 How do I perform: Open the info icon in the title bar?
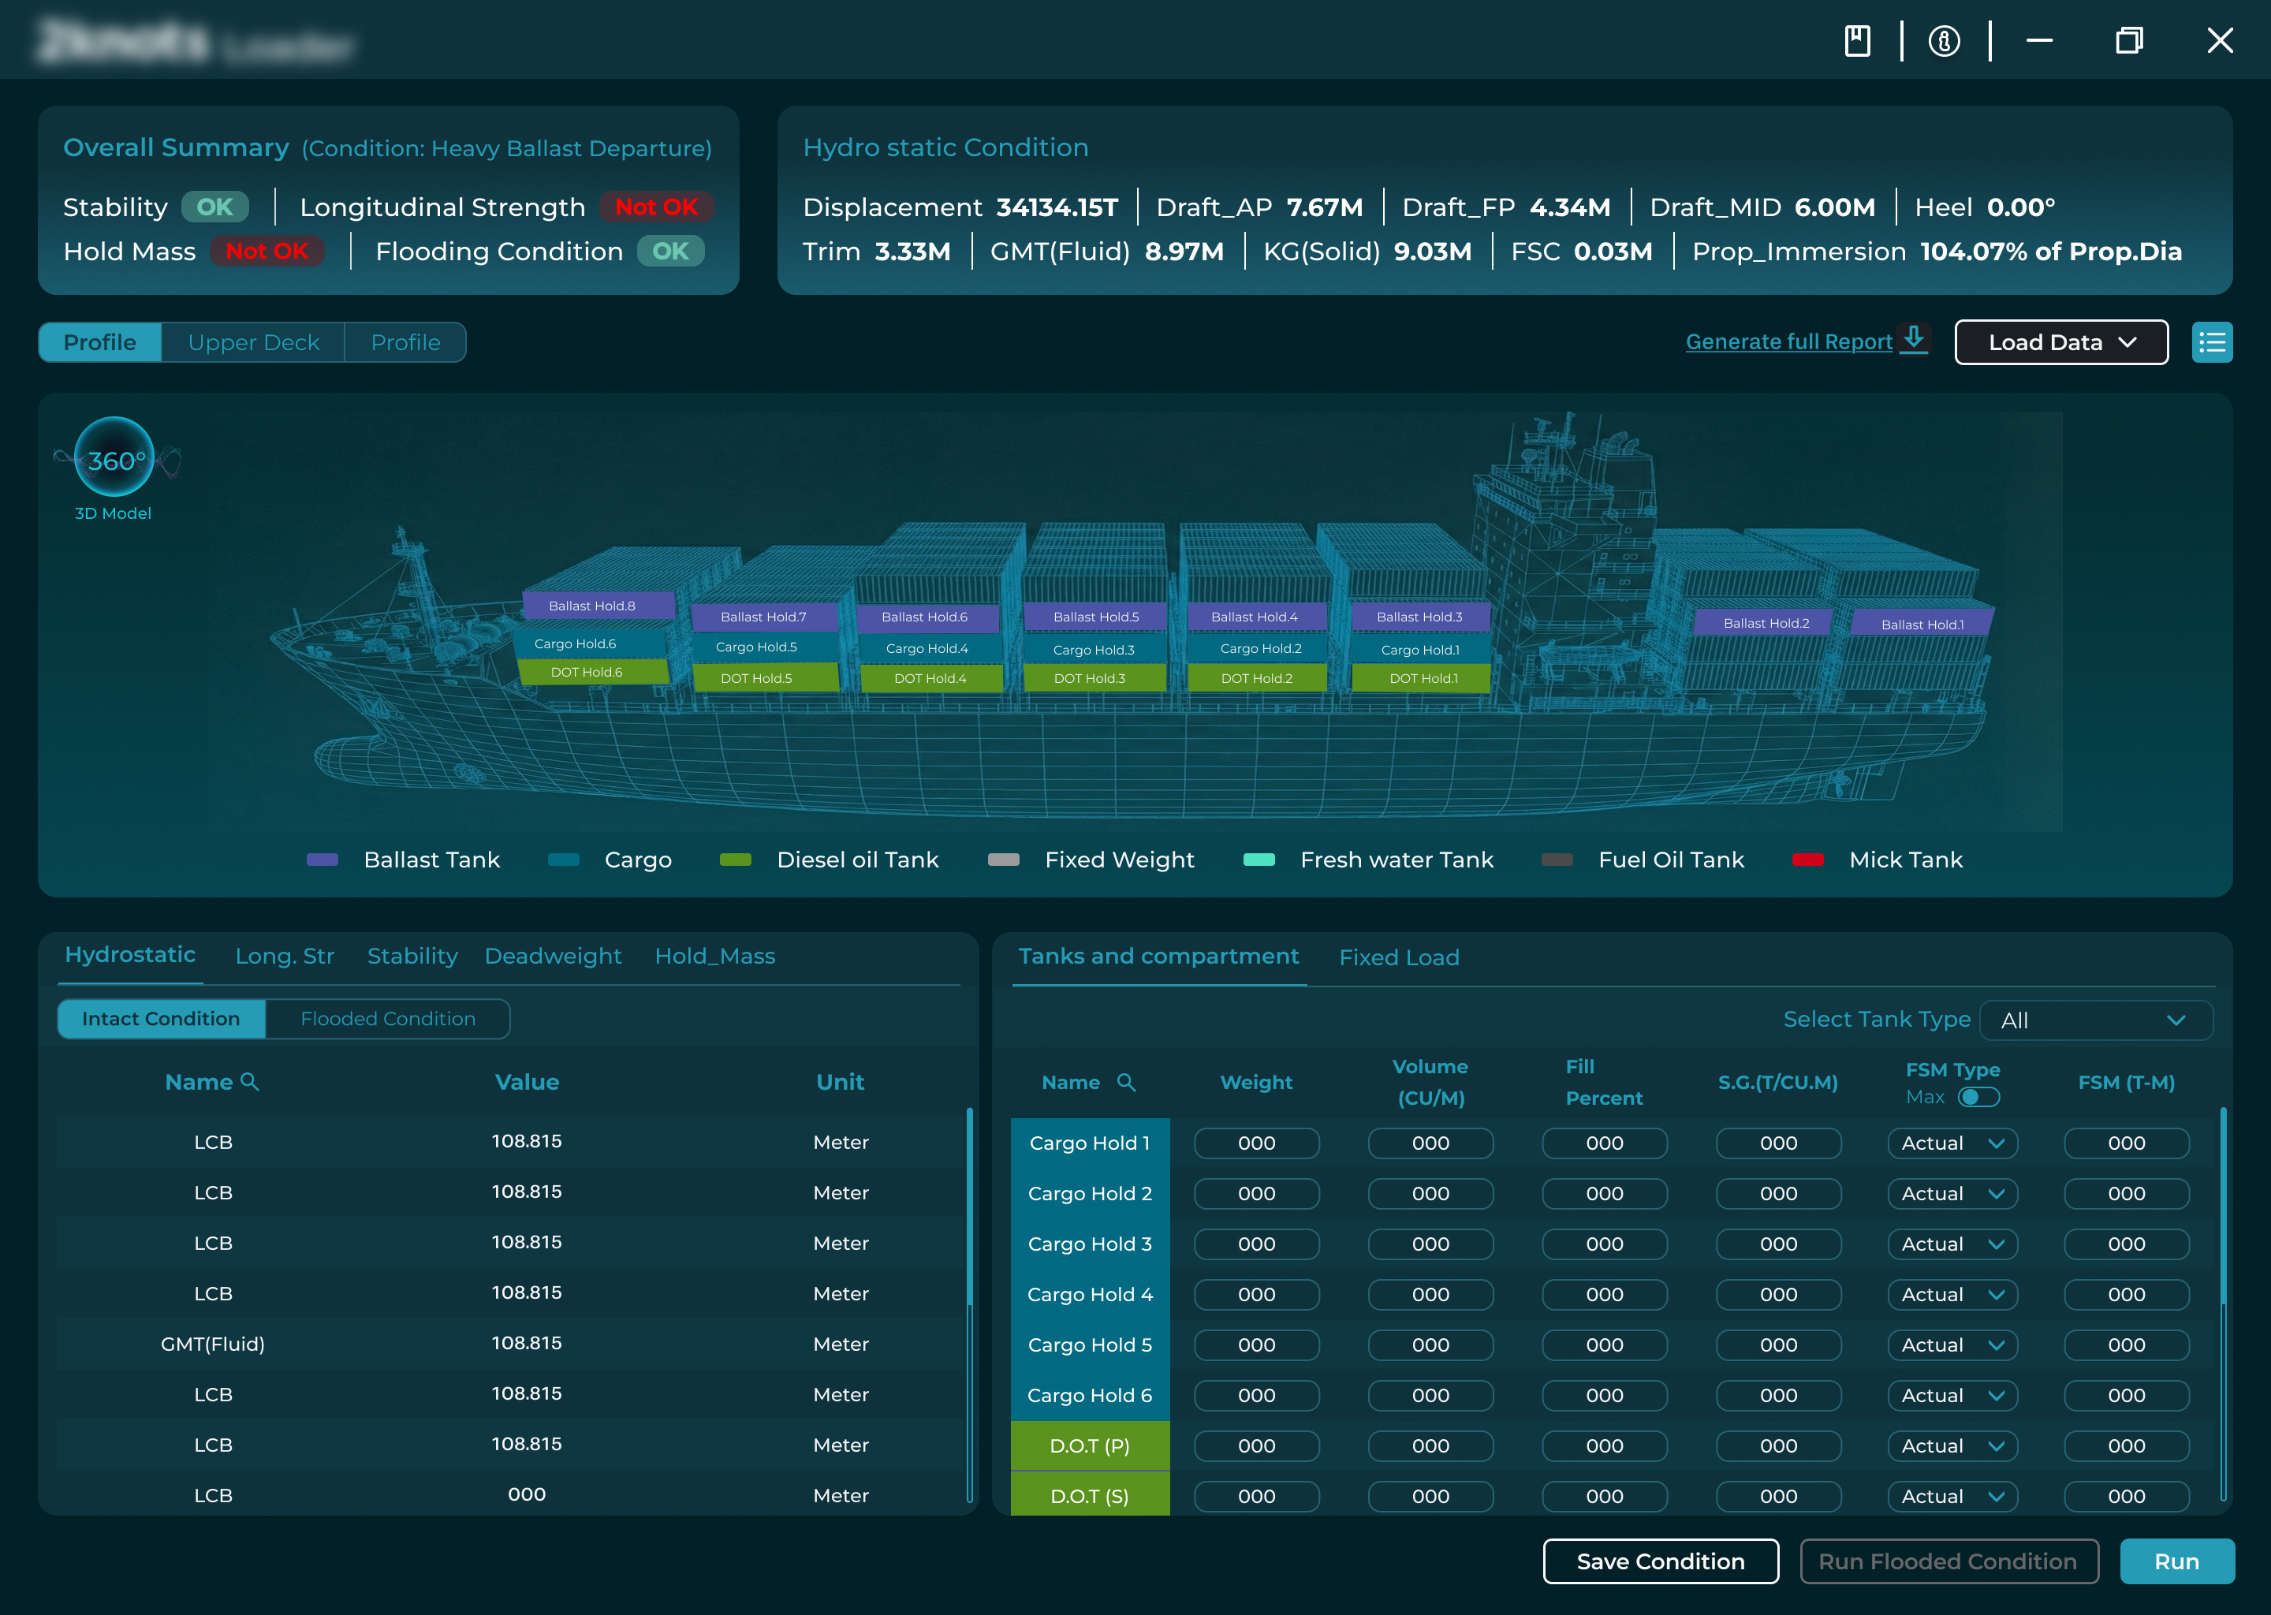tap(1945, 41)
